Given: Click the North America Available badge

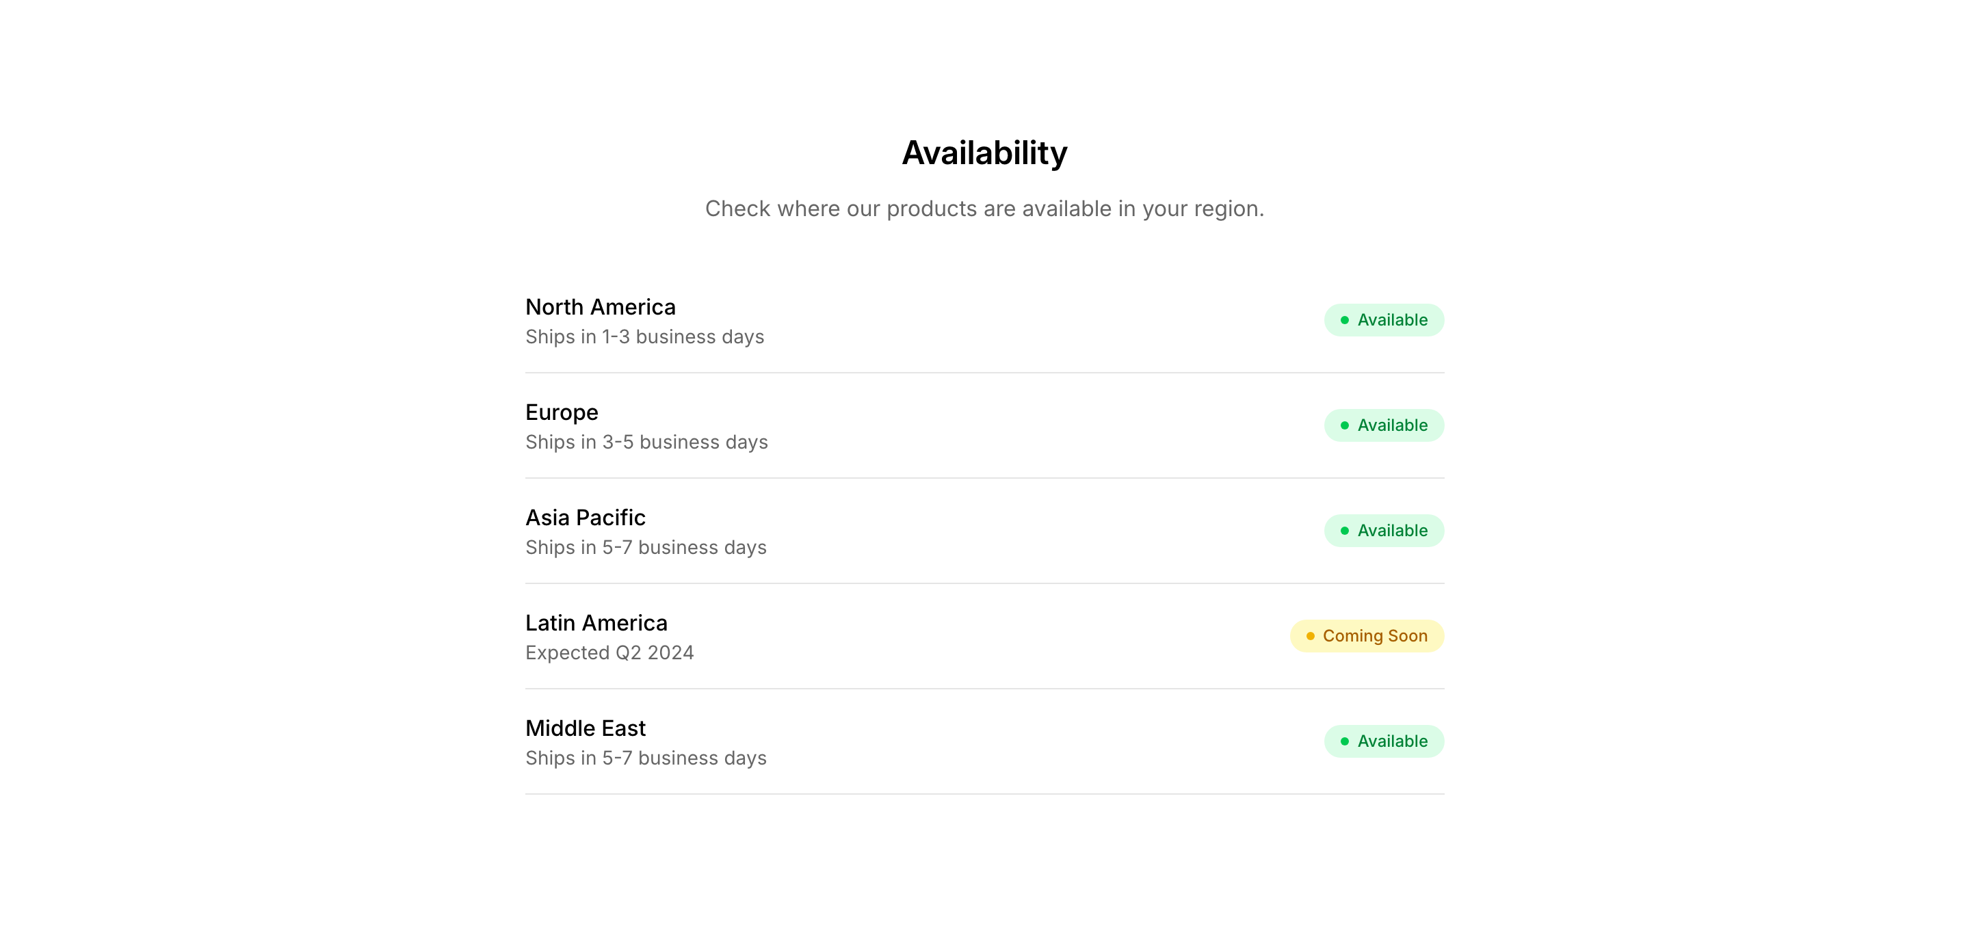Looking at the screenshot, I should tap(1383, 319).
